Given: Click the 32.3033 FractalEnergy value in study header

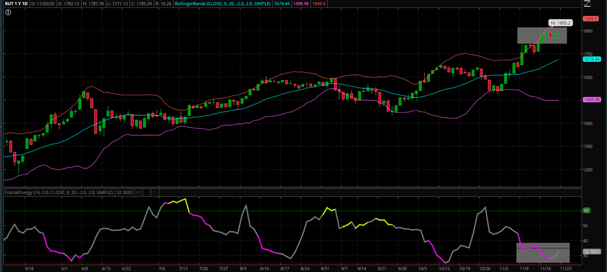Looking at the screenshot, I should pos(124,192).
